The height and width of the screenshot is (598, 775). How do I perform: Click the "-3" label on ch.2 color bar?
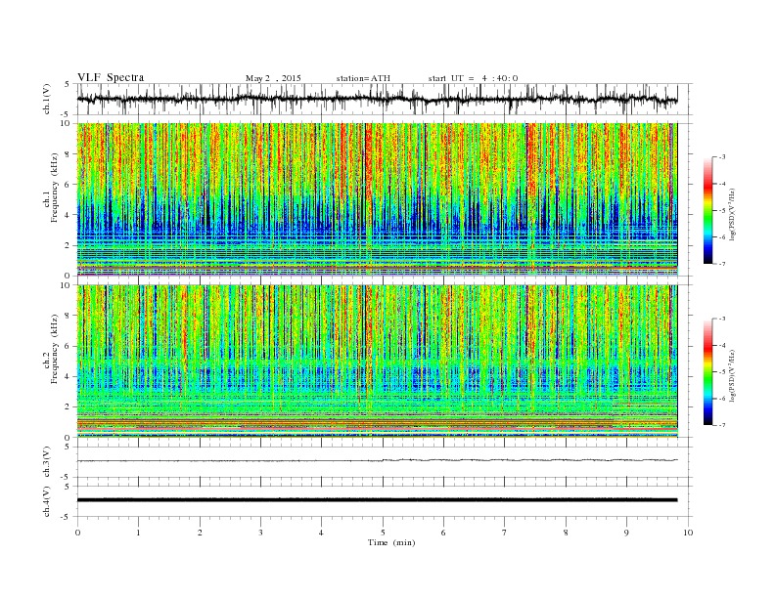click(x=721, y=319)
